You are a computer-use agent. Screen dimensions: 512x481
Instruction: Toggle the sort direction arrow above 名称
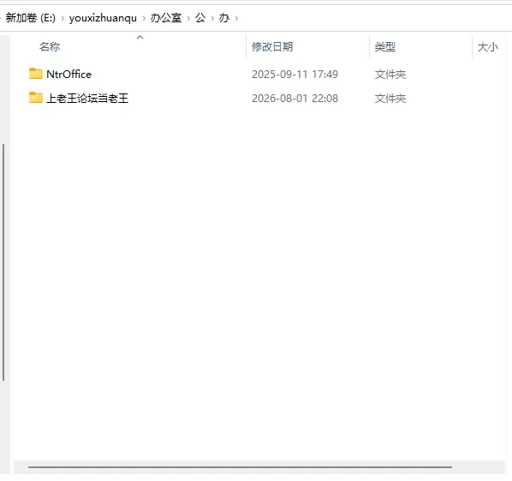click(140, 37)
